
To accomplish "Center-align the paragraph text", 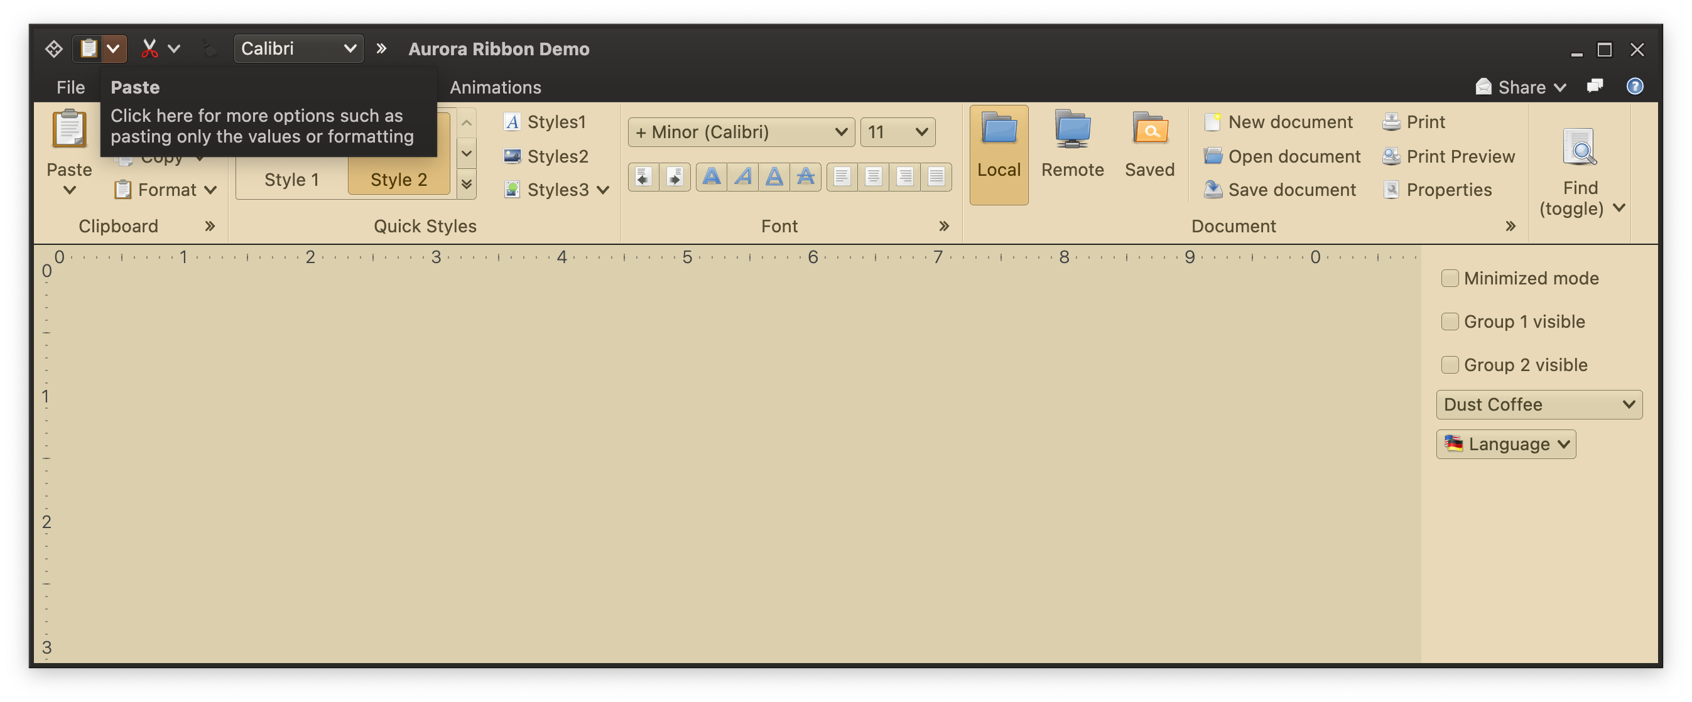I will (x=873, y=176).
